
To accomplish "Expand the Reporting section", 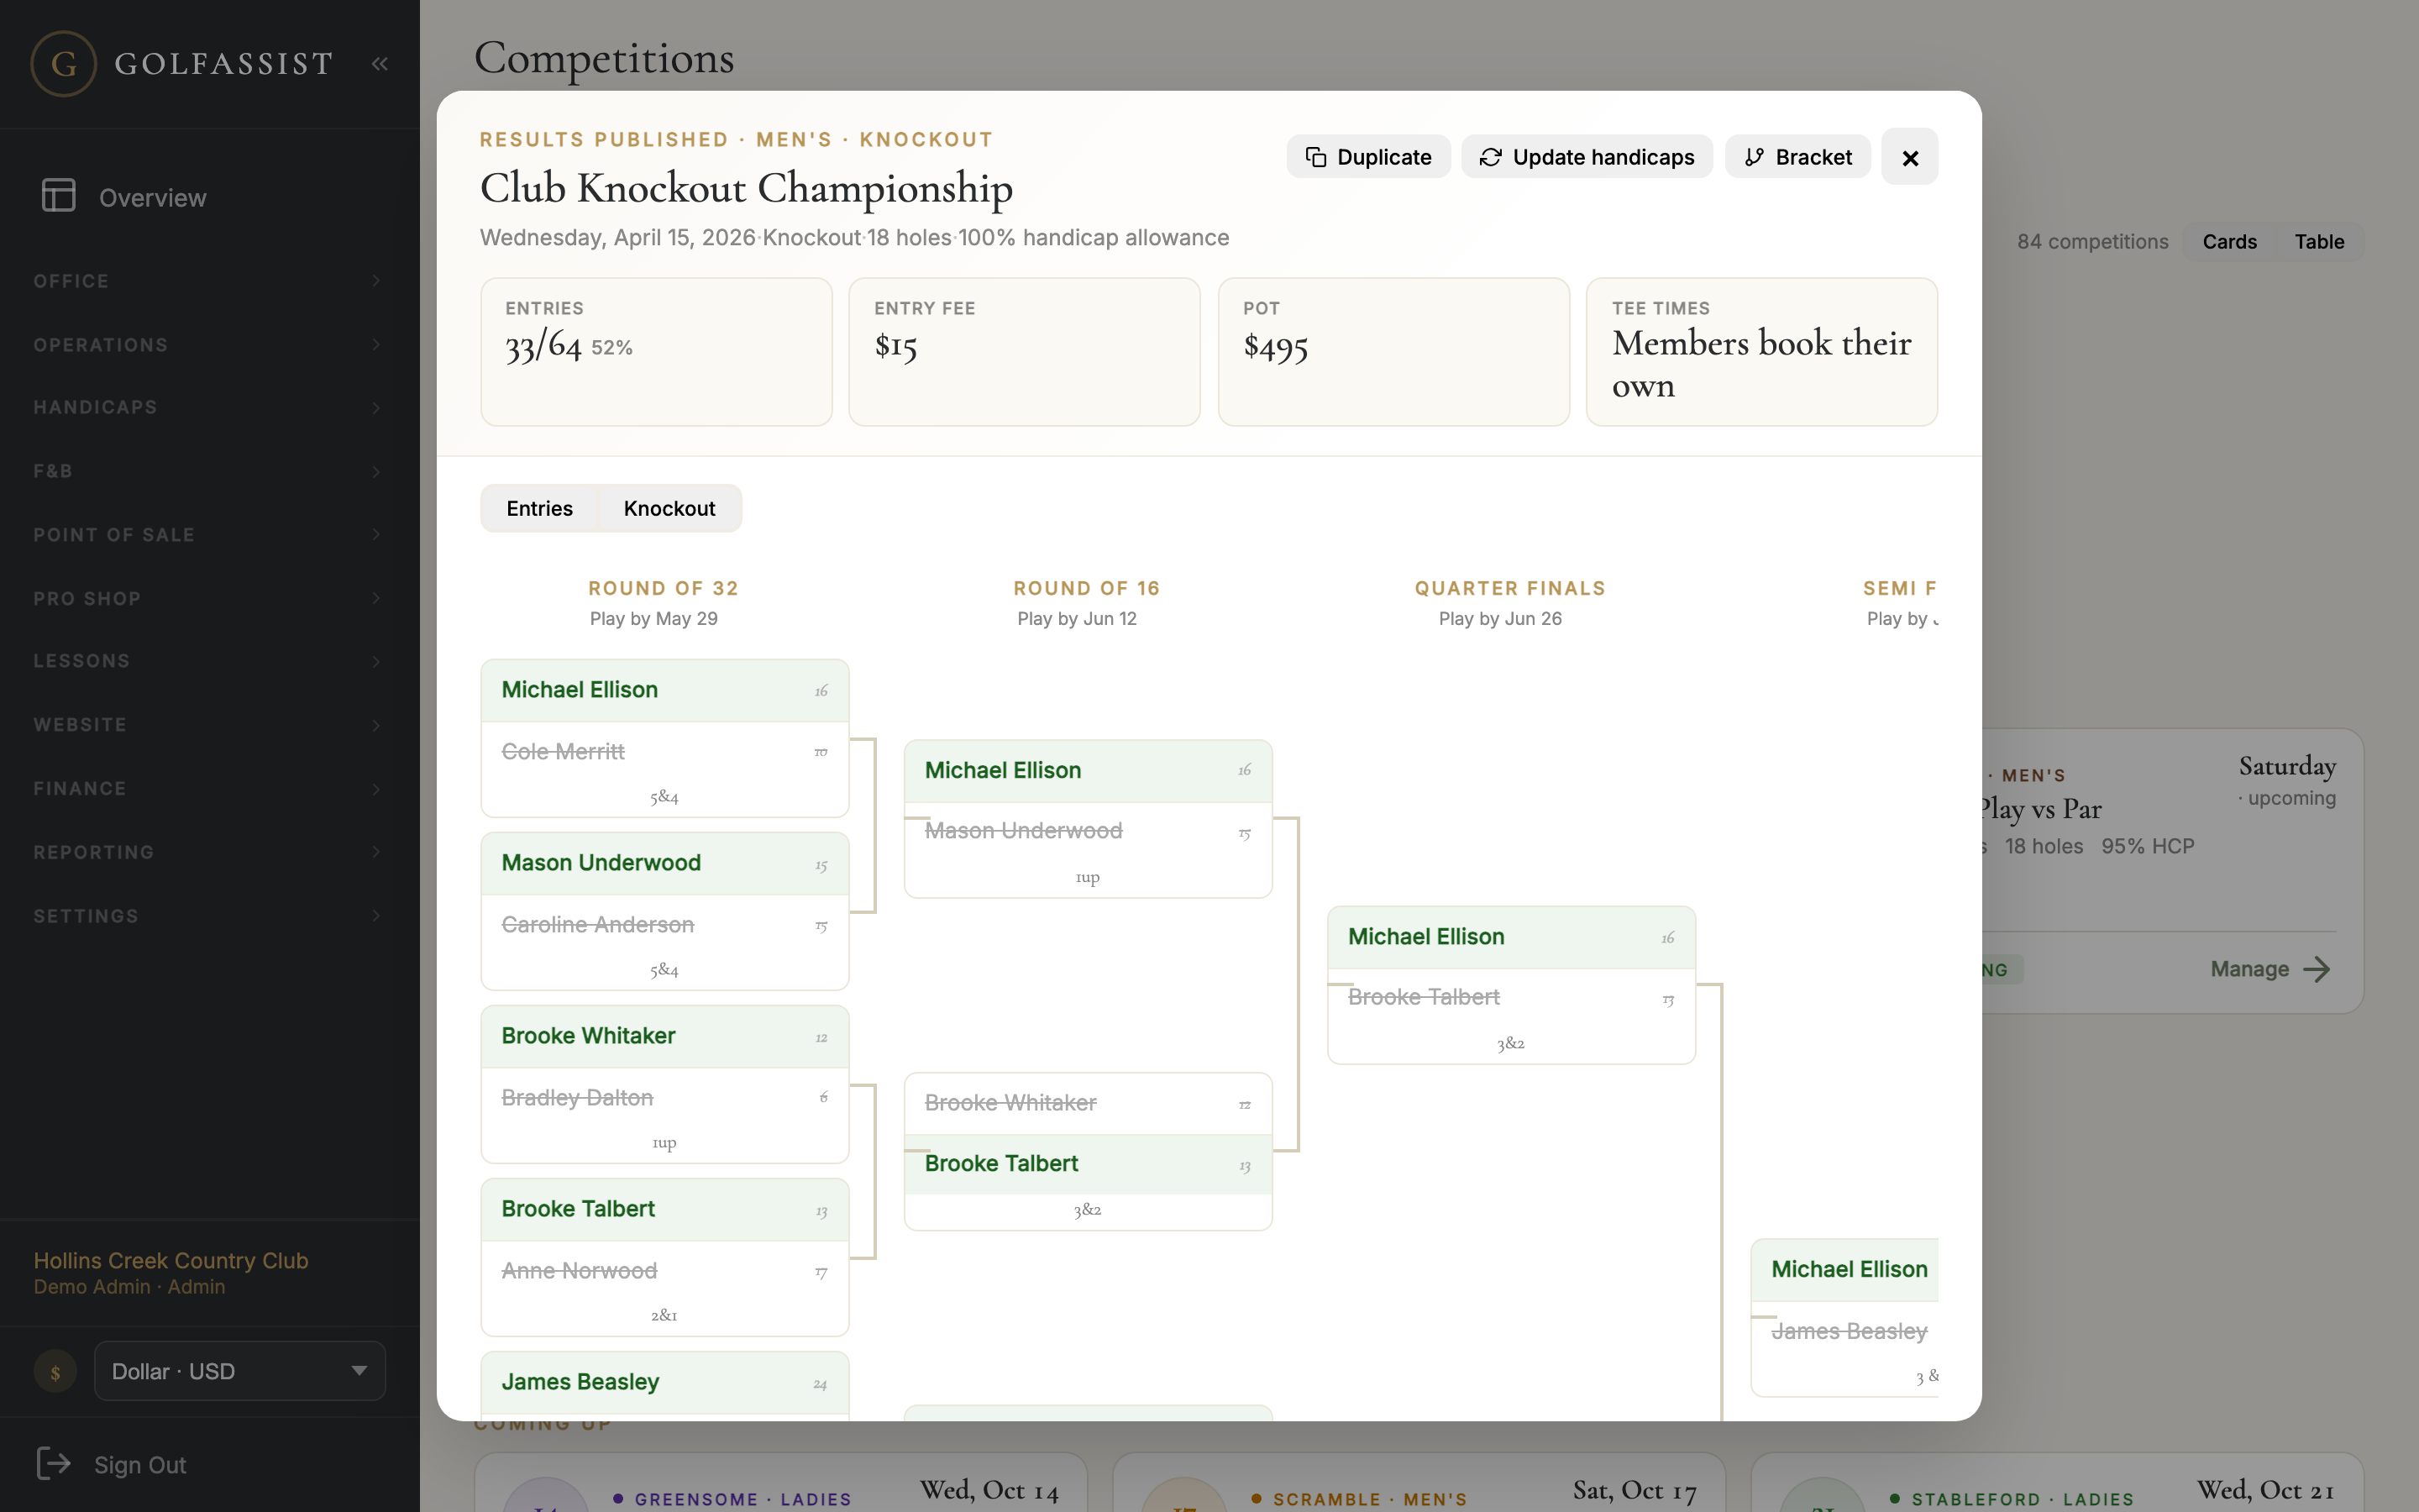I will point(210,852).
